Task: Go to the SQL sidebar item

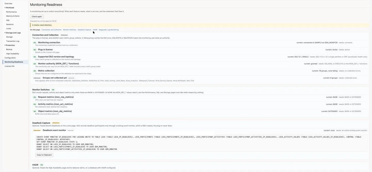Action: 8,20
